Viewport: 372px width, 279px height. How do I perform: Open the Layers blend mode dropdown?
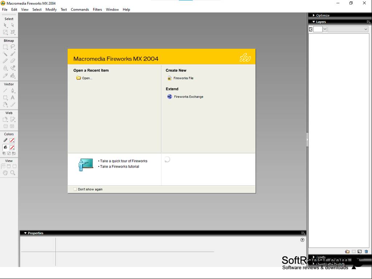348,29
